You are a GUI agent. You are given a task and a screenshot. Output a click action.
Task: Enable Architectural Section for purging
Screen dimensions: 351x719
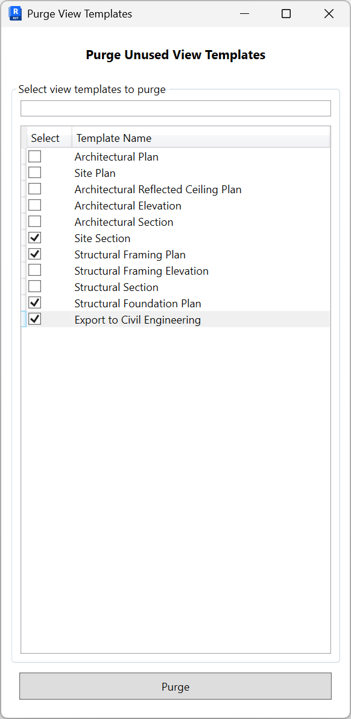tap(34, 221)
